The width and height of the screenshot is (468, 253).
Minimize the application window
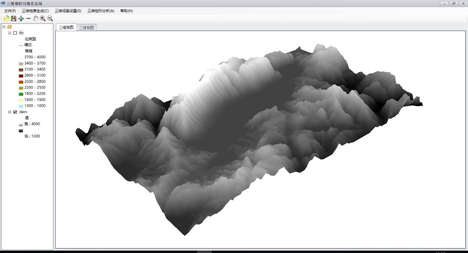pyautogui.click(x=444, y=3)
